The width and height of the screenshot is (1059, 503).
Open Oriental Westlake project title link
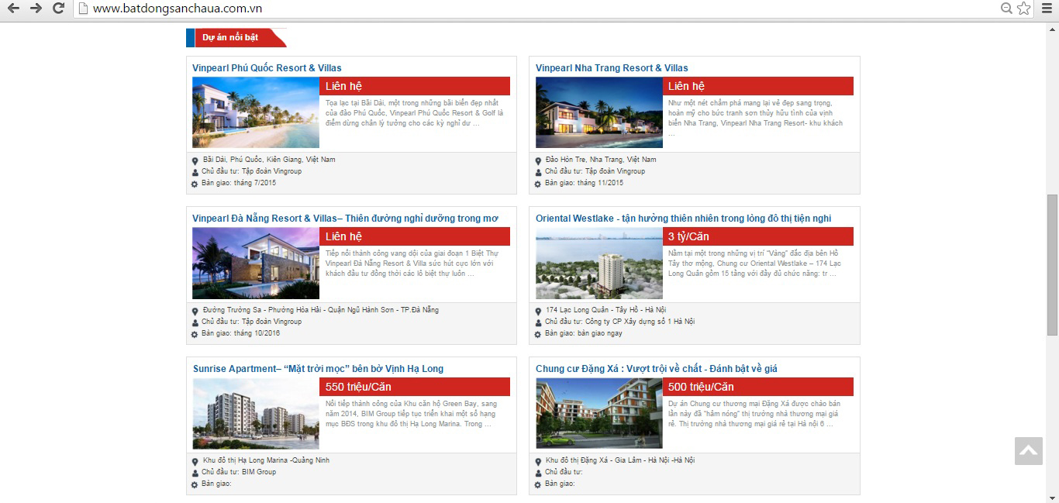(x=683, y=219)
